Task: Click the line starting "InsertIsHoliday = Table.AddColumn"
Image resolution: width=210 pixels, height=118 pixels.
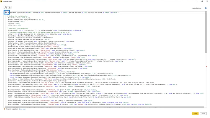Action: point(80,104)
